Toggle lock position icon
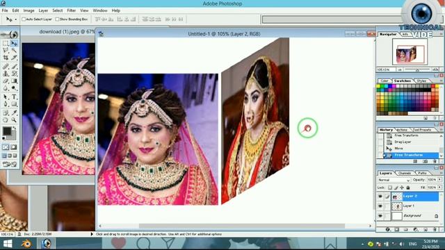 [x=402, y=187]
